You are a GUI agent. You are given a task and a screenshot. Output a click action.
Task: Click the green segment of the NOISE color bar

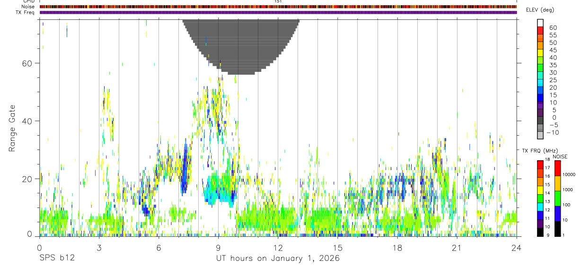(x=558, y=199)
